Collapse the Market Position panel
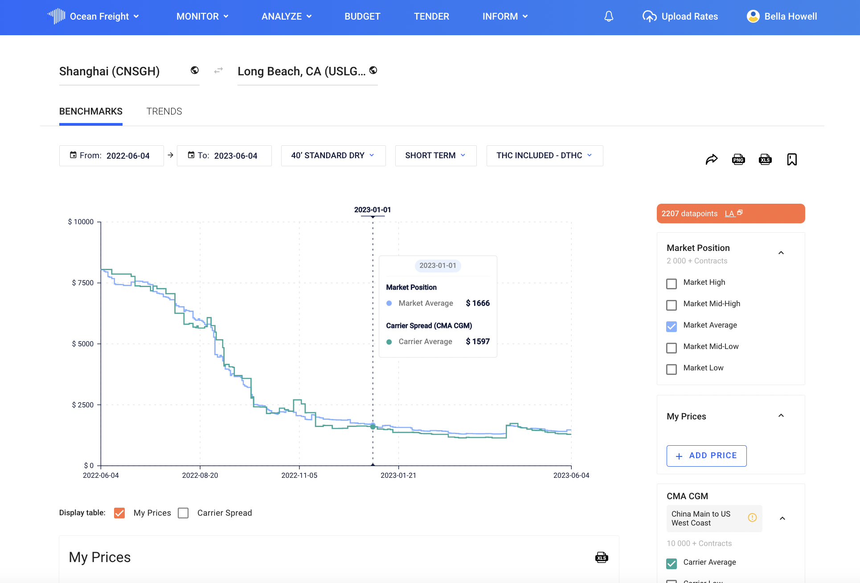The width and height of the screenshot is (860, 583). 781,253
